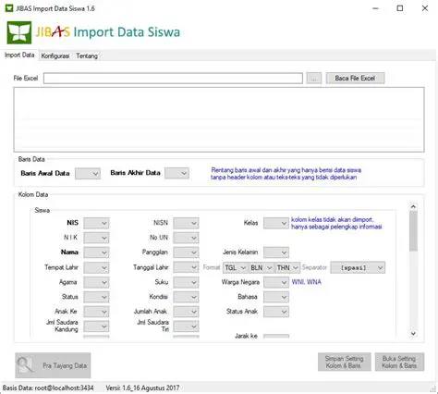Click the 'WNI, WNA' hint text
This screenshot has height=394, width=438.
307,282
